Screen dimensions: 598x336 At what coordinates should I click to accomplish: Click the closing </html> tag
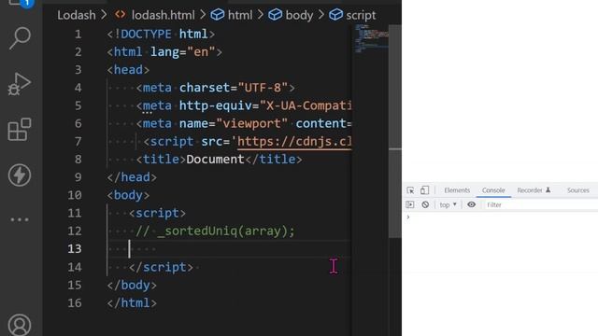[x=132, y=302]
